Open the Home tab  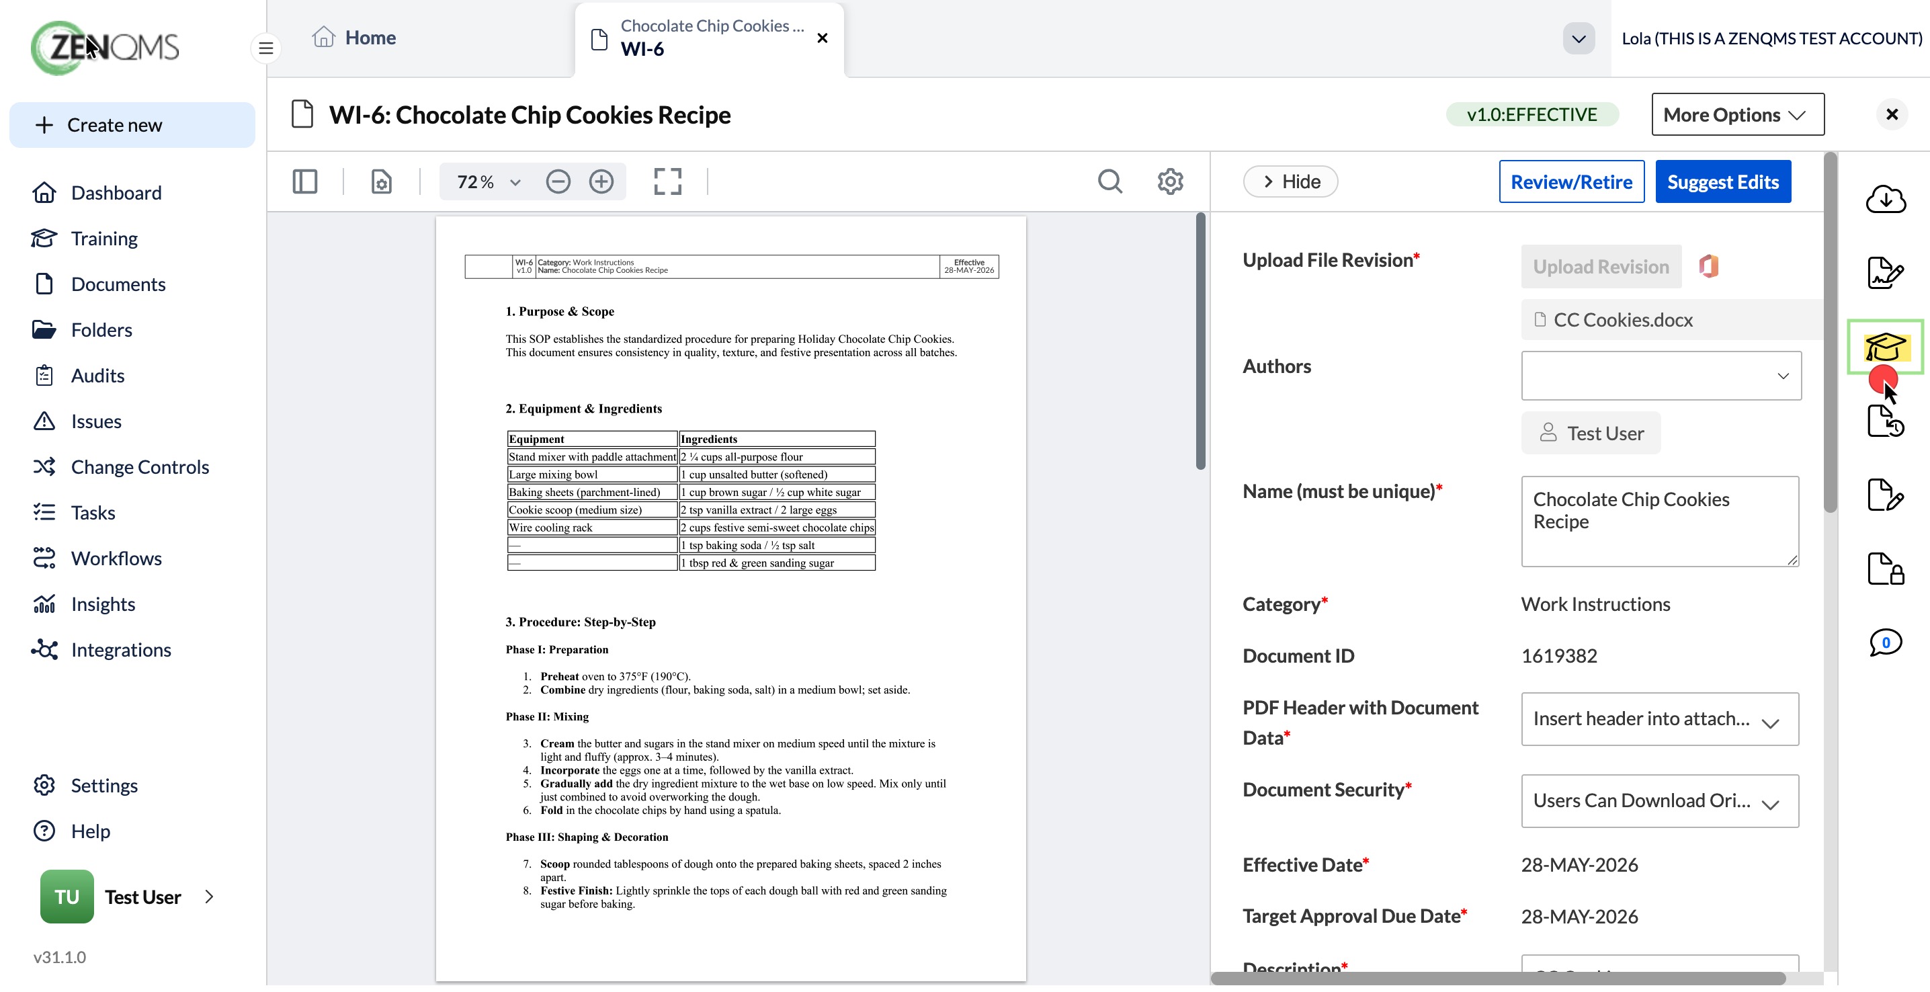pos(353,38)
